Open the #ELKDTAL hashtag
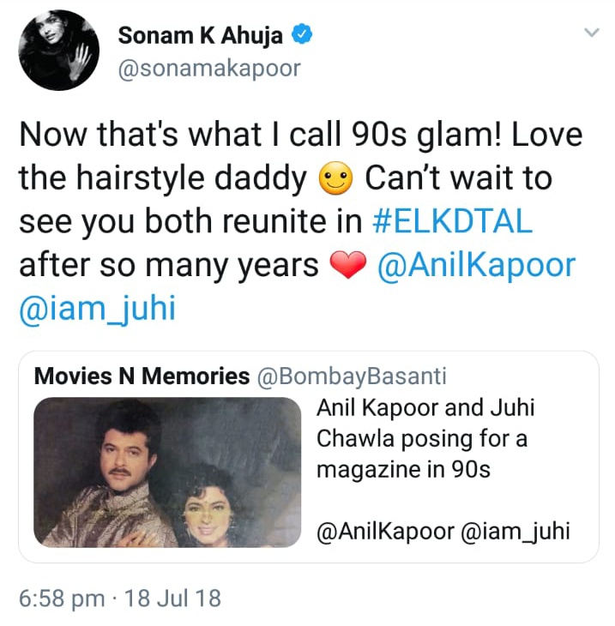The image size is (615, 626). (x=452, y=221)
